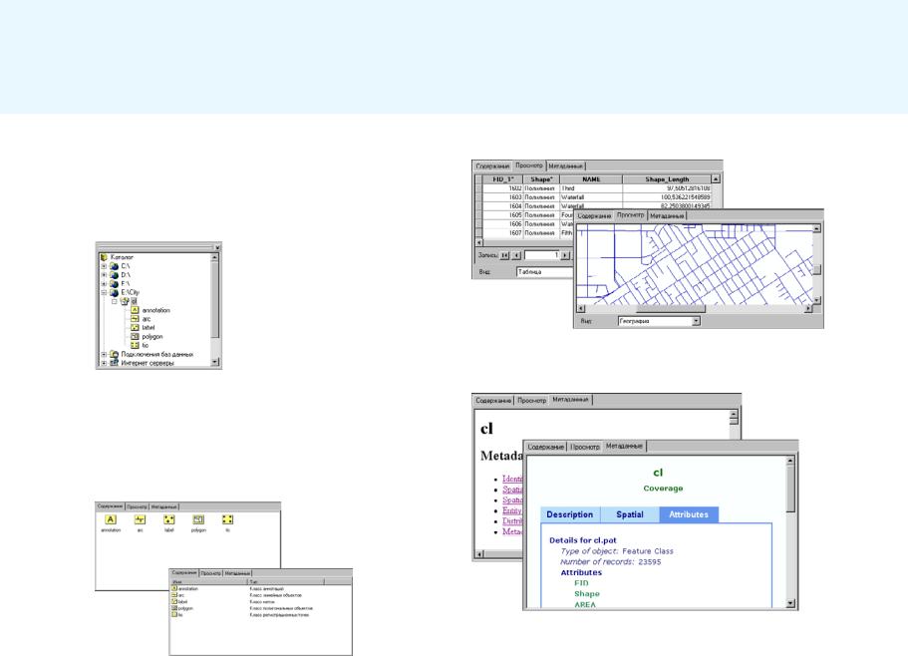Select large polygon icon in Contents icon view

click(x=198, y=519)
